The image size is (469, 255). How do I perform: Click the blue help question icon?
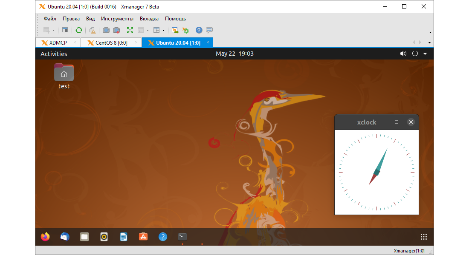point(199,30)
